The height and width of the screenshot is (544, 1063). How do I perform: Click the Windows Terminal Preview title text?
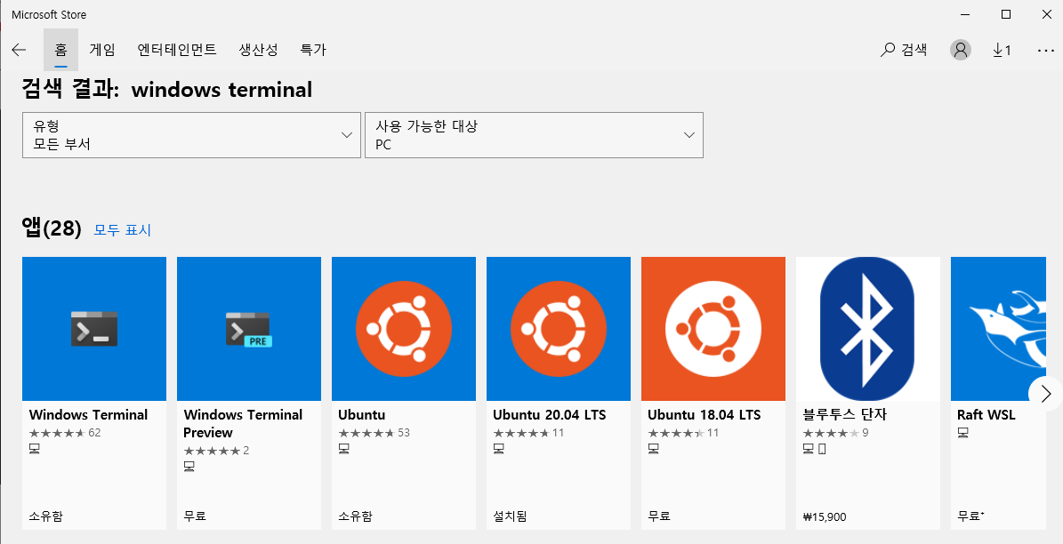coord(243,423)
